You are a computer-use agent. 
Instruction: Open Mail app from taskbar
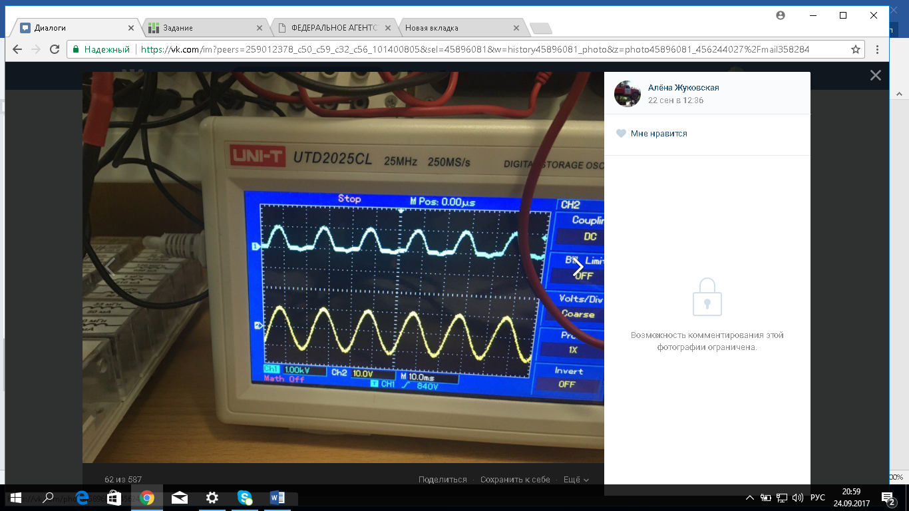pyautogui.click(x=179, y=498)
